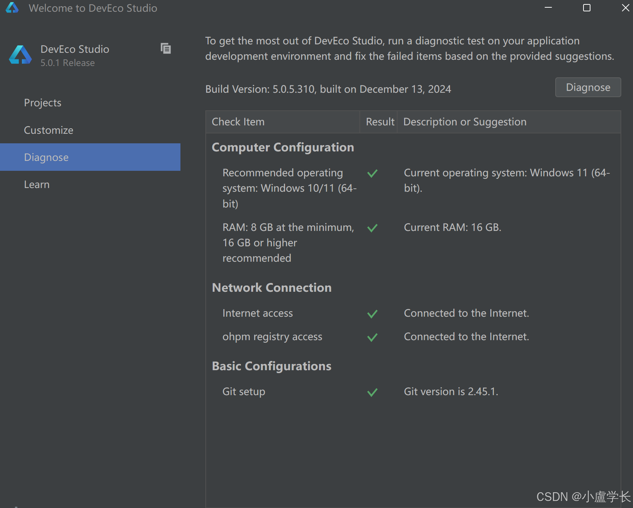Click the copy version info icon
The image size is (633, 508).
(166, 48)
